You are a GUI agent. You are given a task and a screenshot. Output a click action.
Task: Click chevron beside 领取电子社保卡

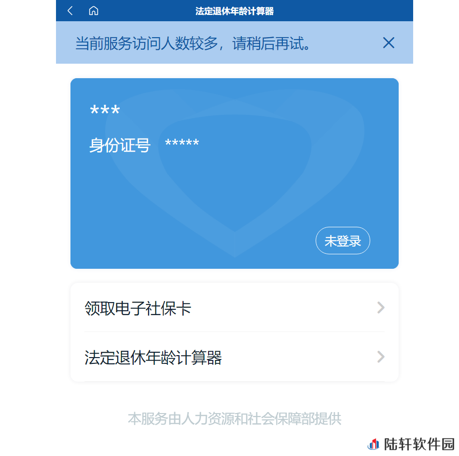point(380,307)
